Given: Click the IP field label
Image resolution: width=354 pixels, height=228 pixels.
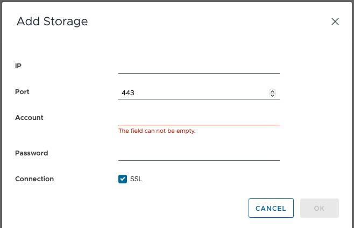Looking at the screenshot, I should 18,66.
